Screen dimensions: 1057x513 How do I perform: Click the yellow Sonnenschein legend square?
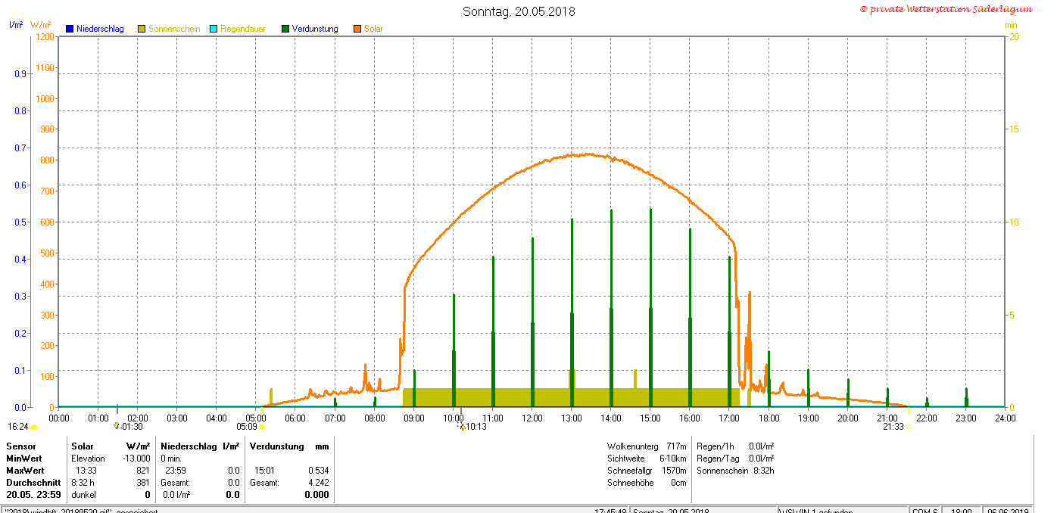(x=142, y=29)
